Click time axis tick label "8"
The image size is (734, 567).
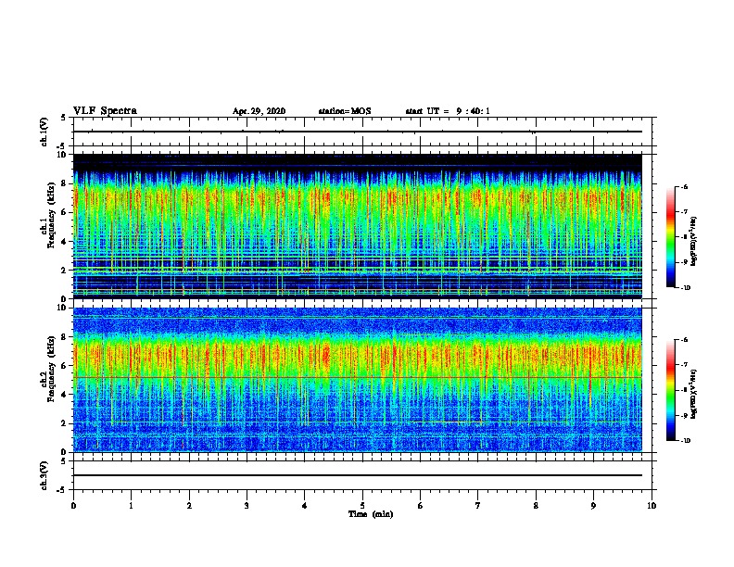536,506
